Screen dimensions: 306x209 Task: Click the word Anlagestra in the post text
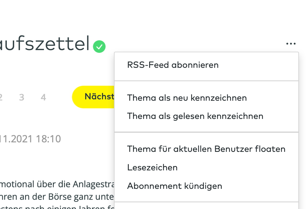point(93,184)
